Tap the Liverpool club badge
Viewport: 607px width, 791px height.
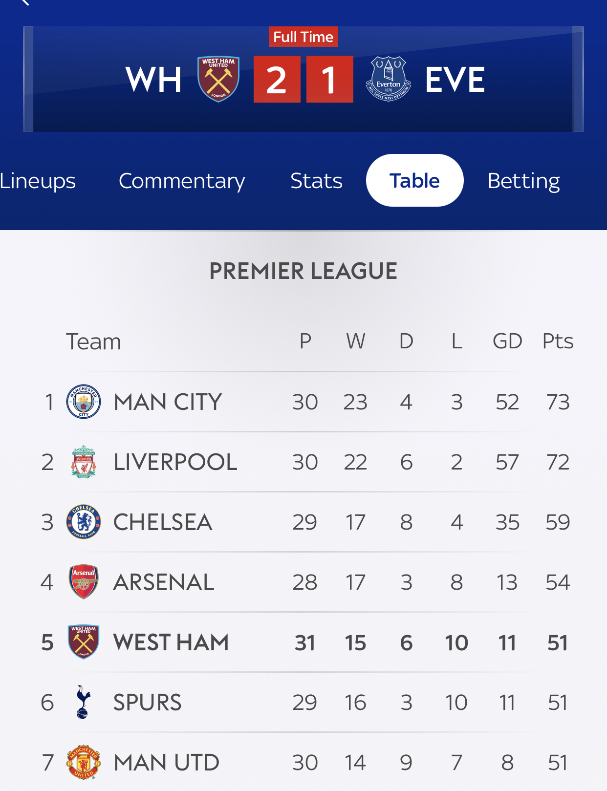coord(84,462)
